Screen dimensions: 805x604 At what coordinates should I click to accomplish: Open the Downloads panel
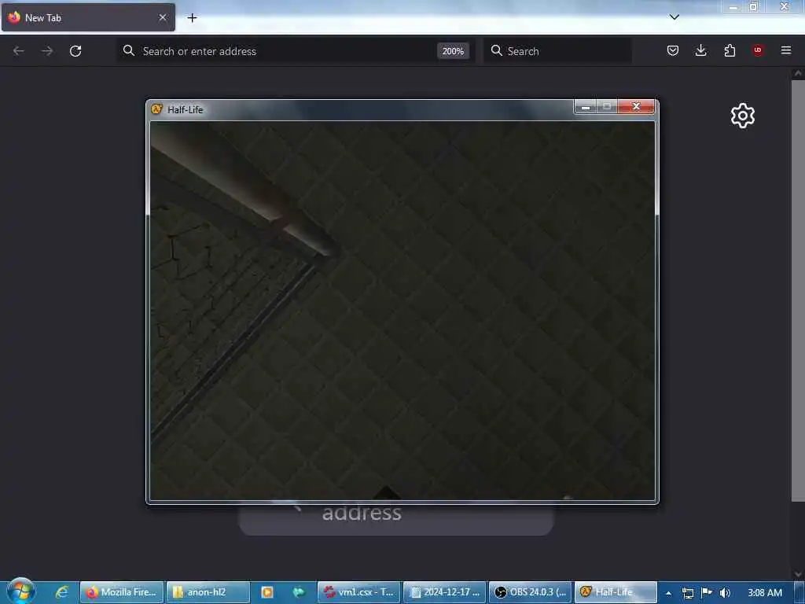click(x=700, y=50)
